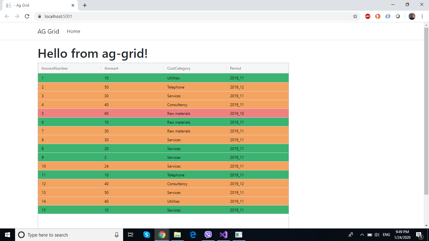The width and height of the screenshot is (429, 241).
Task: Open Chrome's three-dot menu
Action: [422, 16]
